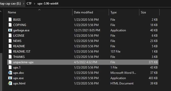171x91 pixels.
Task: Click the Application type of upx.exe
Action: pos(118,78)
